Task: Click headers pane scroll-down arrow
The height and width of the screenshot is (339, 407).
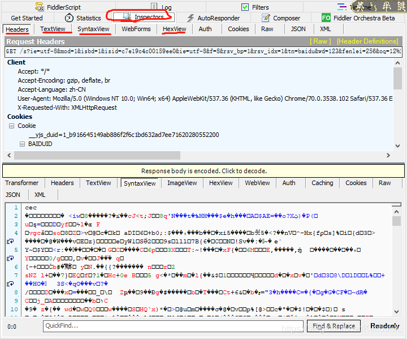Action: pyautogui.click(x=397, y=146)
